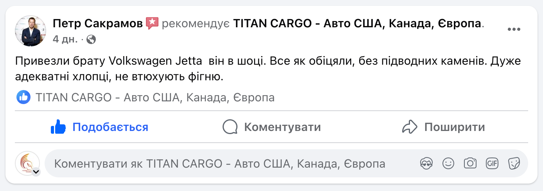Toggle the Подобається like button
The width and height of the screenshot is (543, 191).
(x=99, y=127)
